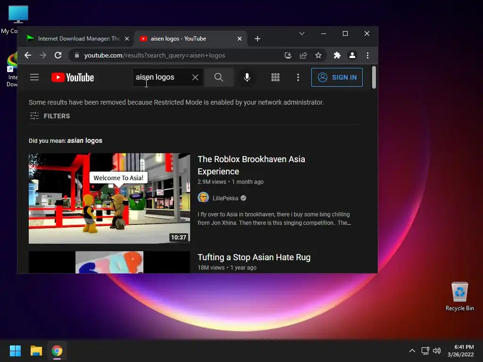Click the Chrome taskbar icon
Screen dimensions: 483x362
[x=57, y=351]
